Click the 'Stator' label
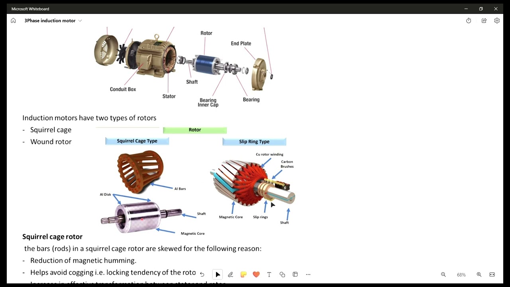 point(169,96)
